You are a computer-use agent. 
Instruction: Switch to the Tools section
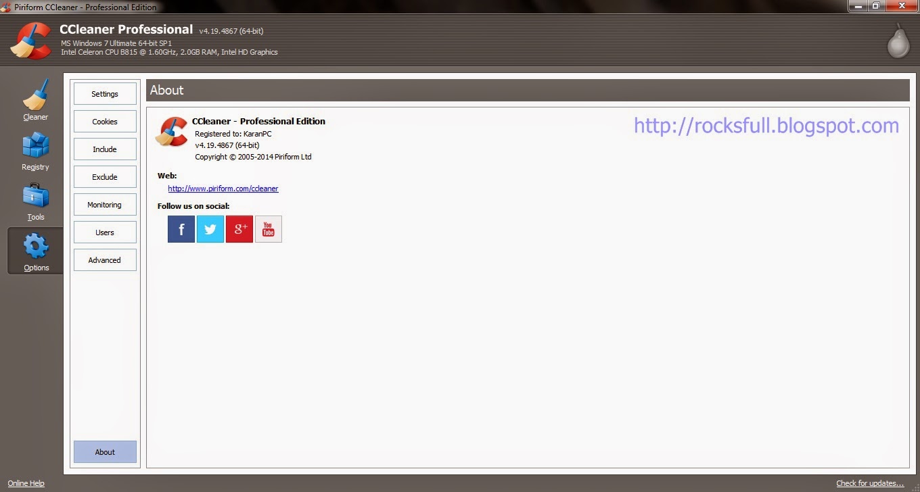pos(35,201)
